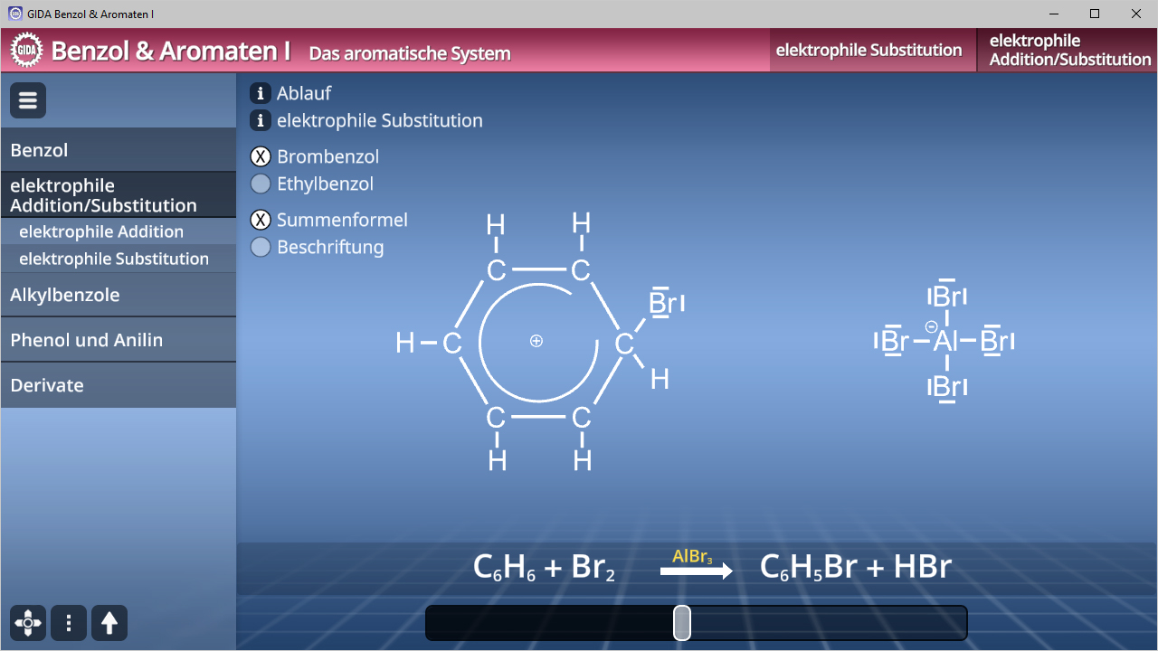Image resolution: width=1158 pixels, height=651 pixels.
Task: Toggle the Summenformel option
Action: (x=261, y=220)
